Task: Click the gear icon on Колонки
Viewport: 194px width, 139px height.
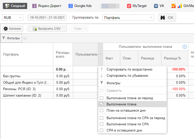Action: coord(6,29)
